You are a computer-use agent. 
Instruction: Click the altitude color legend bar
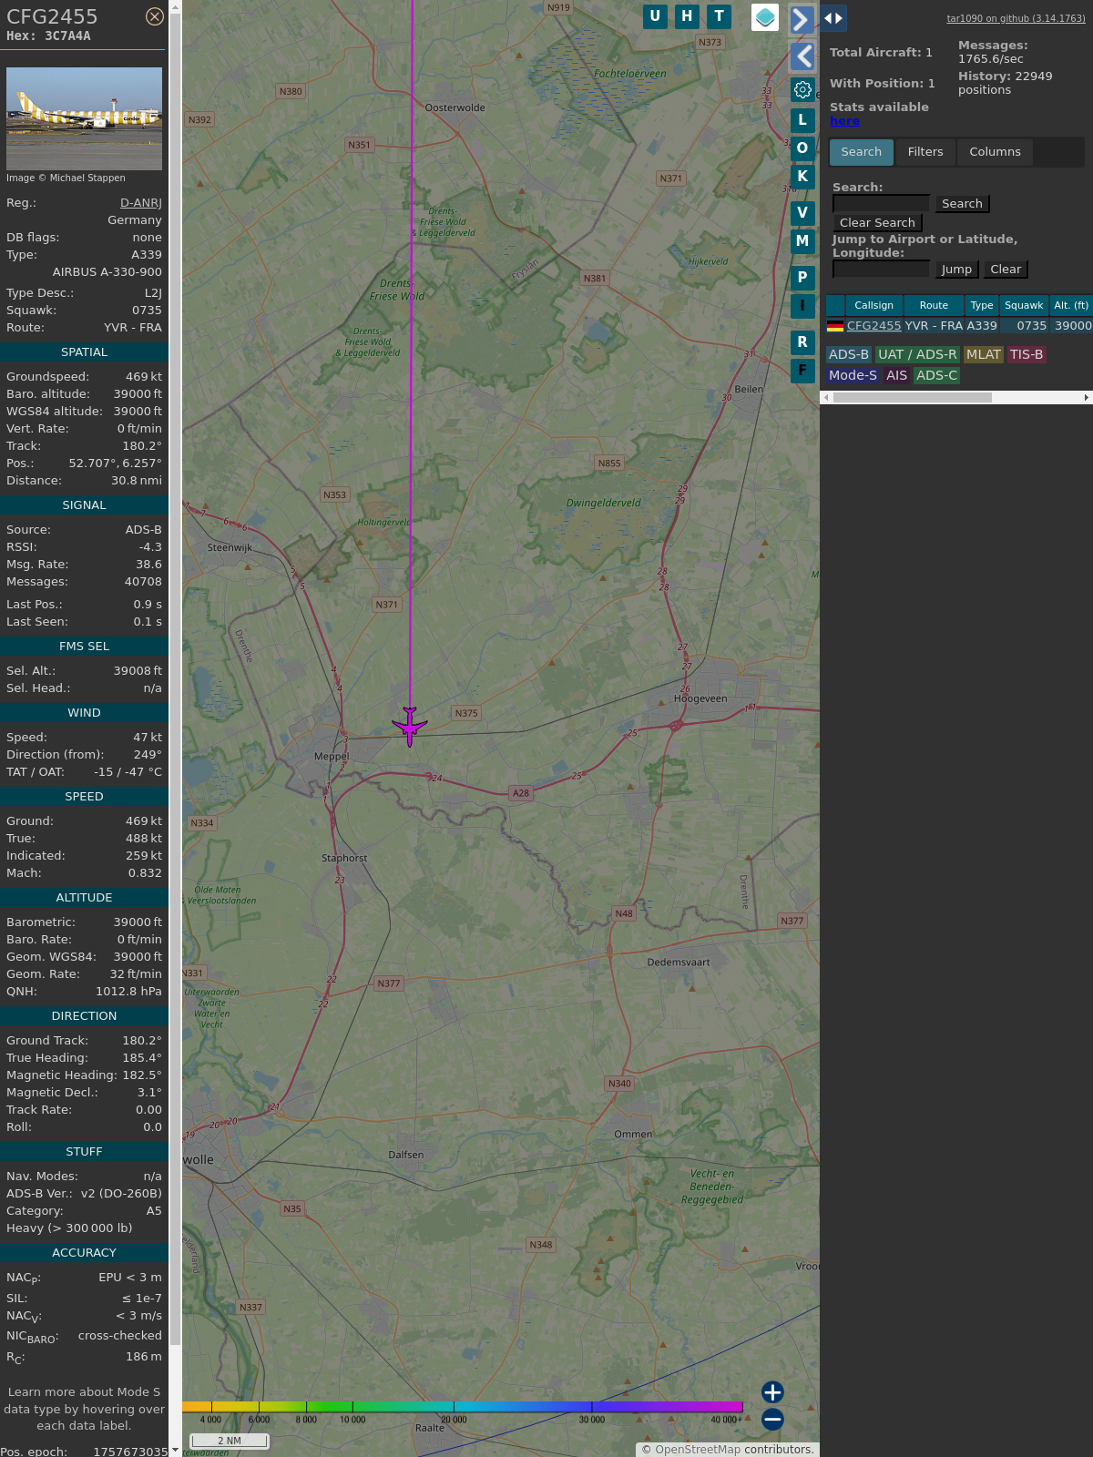coord(463,1407)
